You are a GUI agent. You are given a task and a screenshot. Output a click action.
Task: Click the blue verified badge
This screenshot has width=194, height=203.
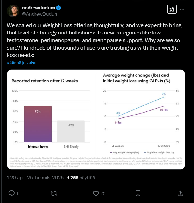tap(58, 8)
